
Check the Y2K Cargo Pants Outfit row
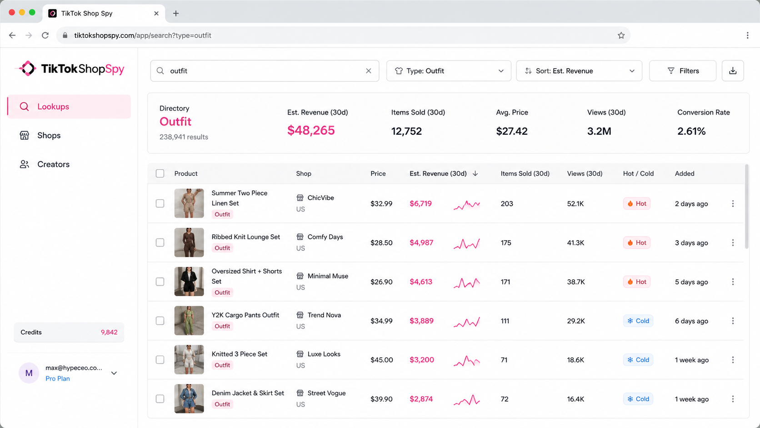tap(160, 321)
